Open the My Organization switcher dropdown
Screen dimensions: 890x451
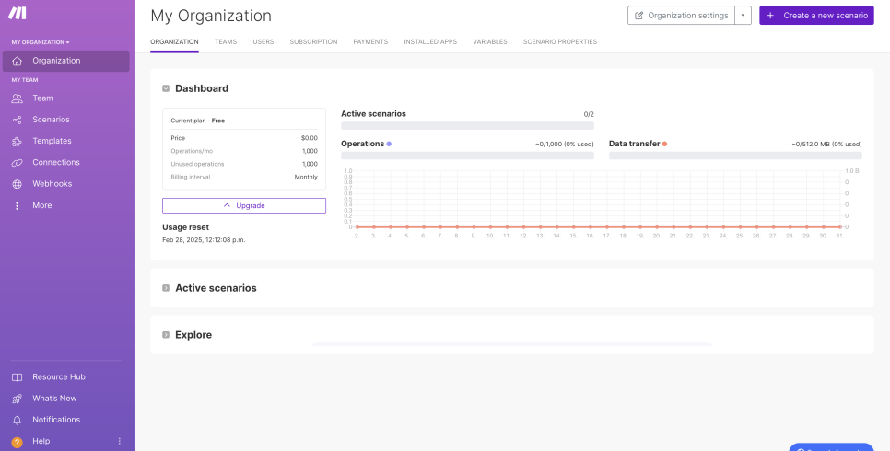[41, 42]
